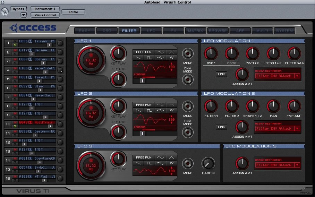This screenshot has width=315, height=197.
Task: Click the LFO 1 rate knob
Action: coord(91,60)
